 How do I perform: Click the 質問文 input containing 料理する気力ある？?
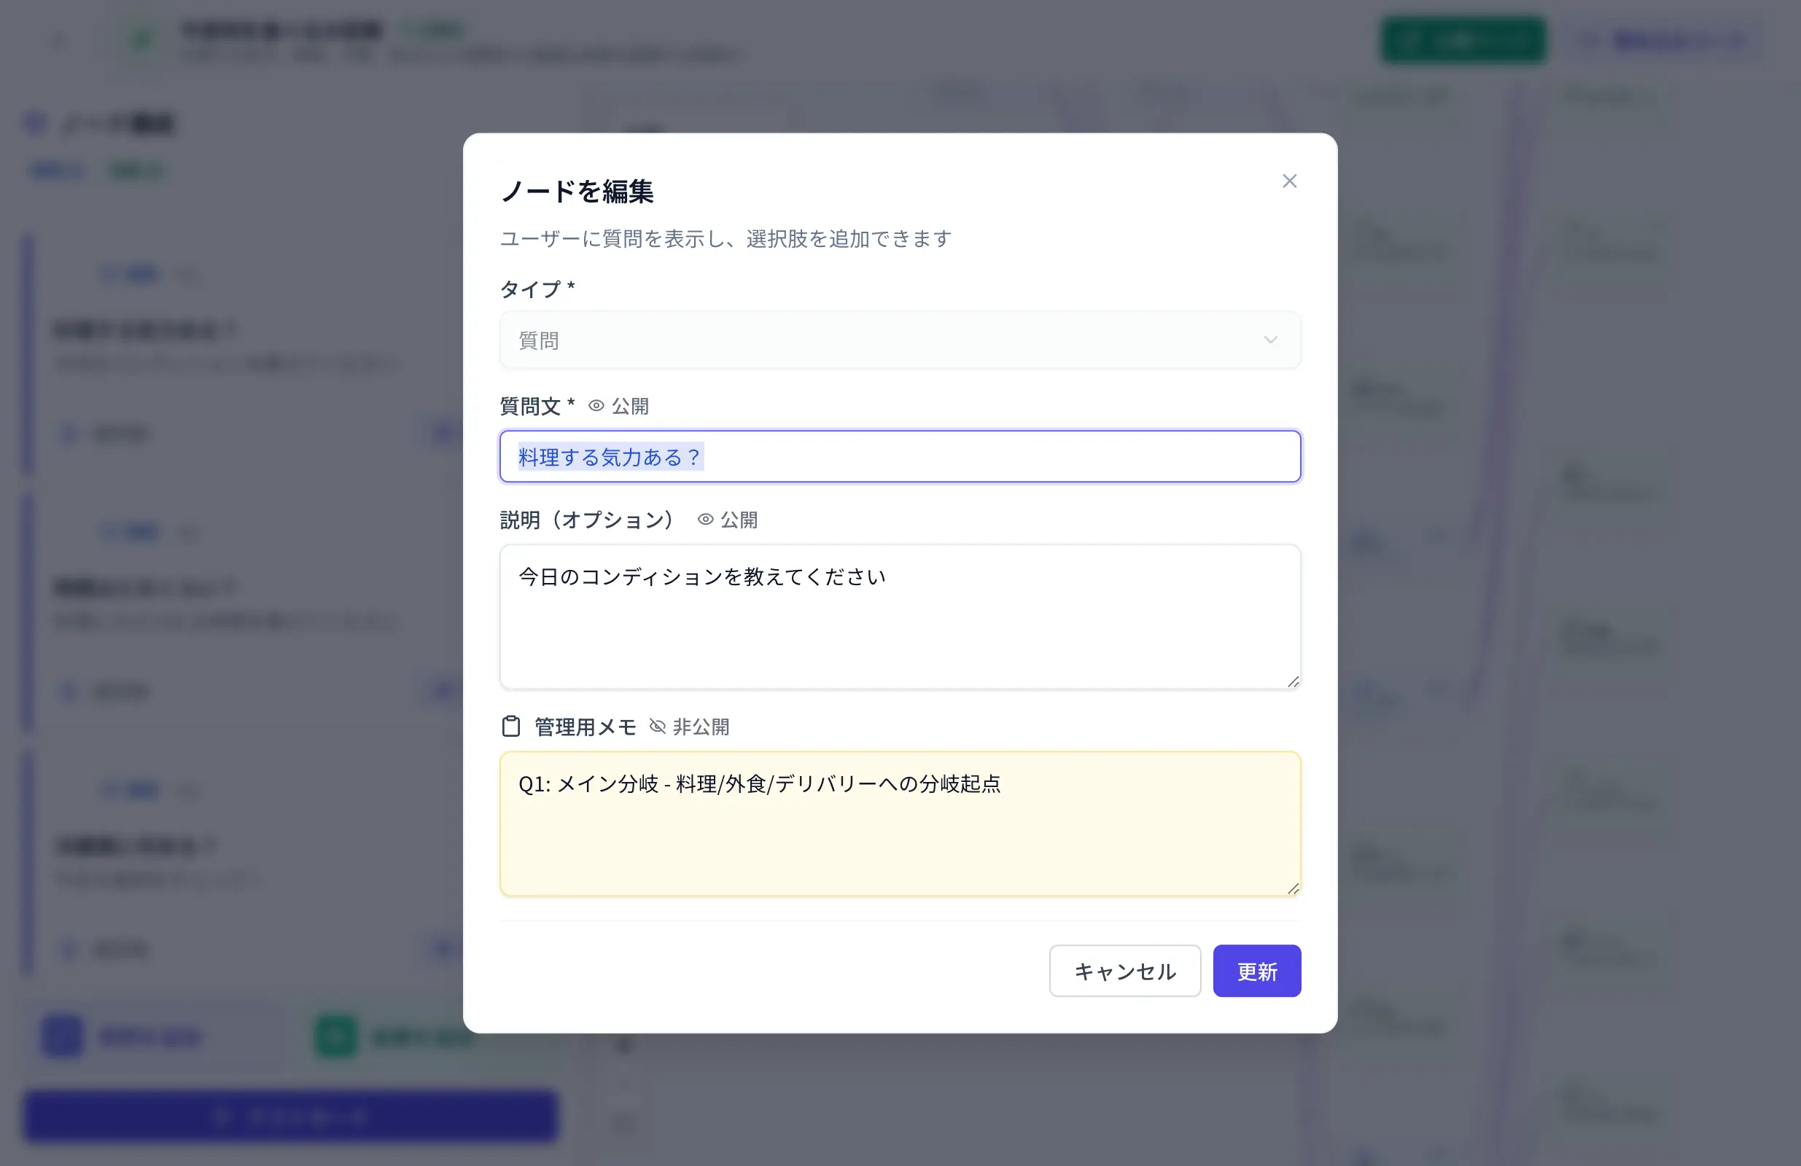[899, 456]
